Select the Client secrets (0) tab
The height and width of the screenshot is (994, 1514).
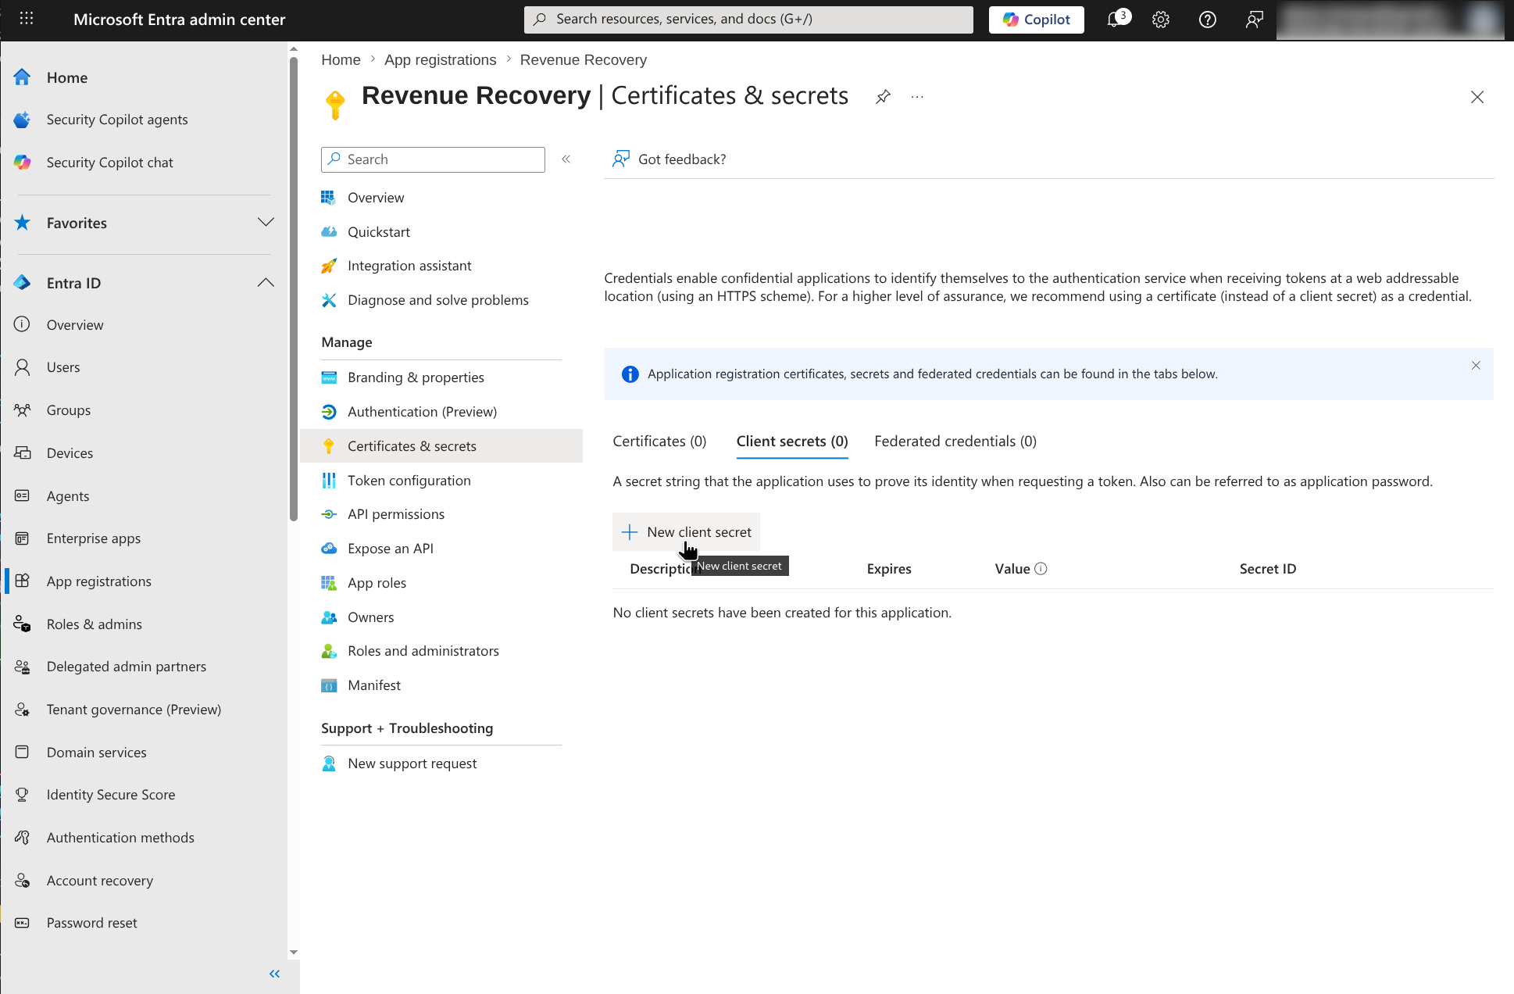tap(792, 442)
